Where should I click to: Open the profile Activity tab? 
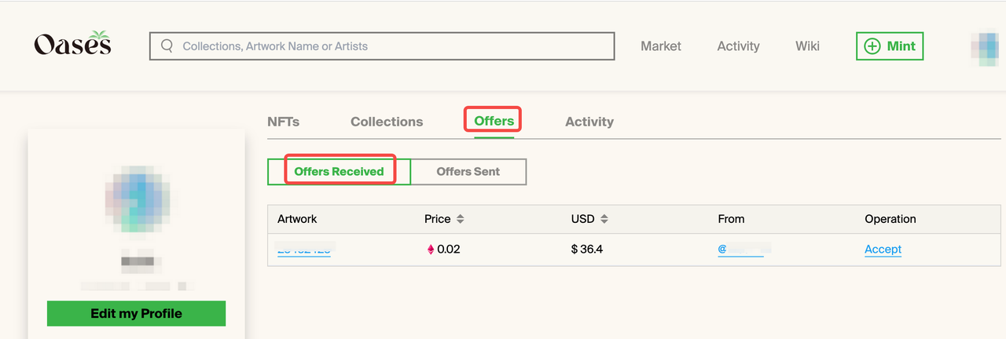tap(589, 122)
